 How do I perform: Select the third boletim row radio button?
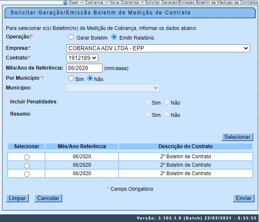click(x=27, y=174)
